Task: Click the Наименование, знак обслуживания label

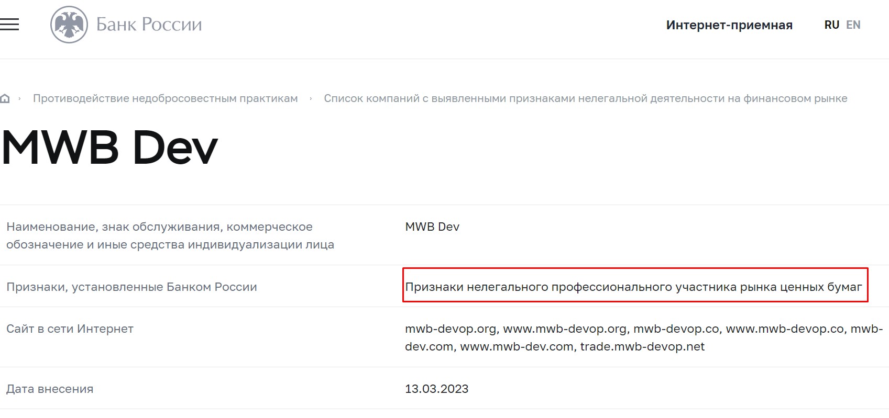Action: (170, 235)
